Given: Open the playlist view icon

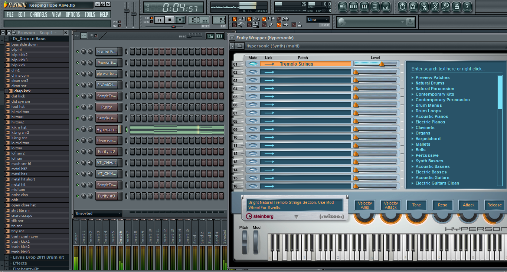Looking at the screenshot, I should click(x=343, y=6).
